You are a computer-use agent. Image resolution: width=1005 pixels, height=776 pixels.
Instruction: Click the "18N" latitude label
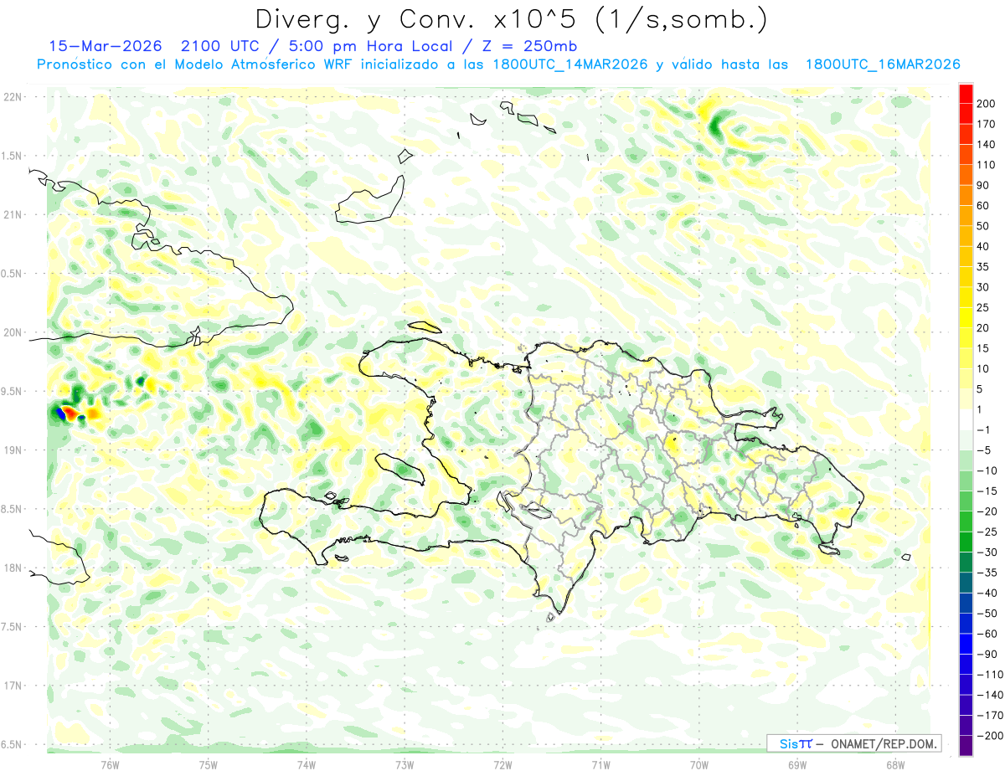point(13,568)
